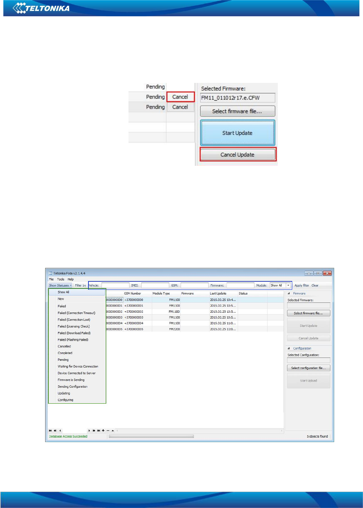Select Failed (Flashing Failed) filter
The width and height of the screenshot is (363, 508).
77,340
